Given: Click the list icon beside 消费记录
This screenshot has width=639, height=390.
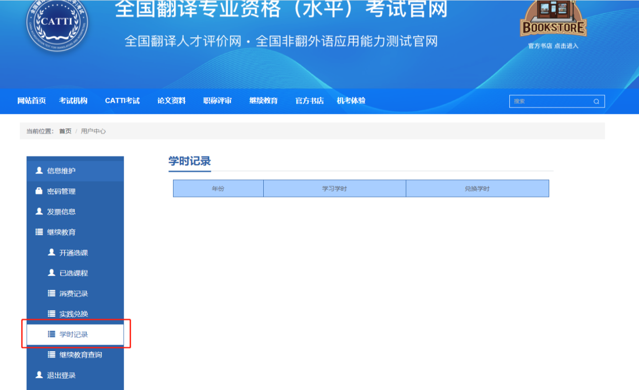Looking at the screenshot, I should (x=51, y=294).
